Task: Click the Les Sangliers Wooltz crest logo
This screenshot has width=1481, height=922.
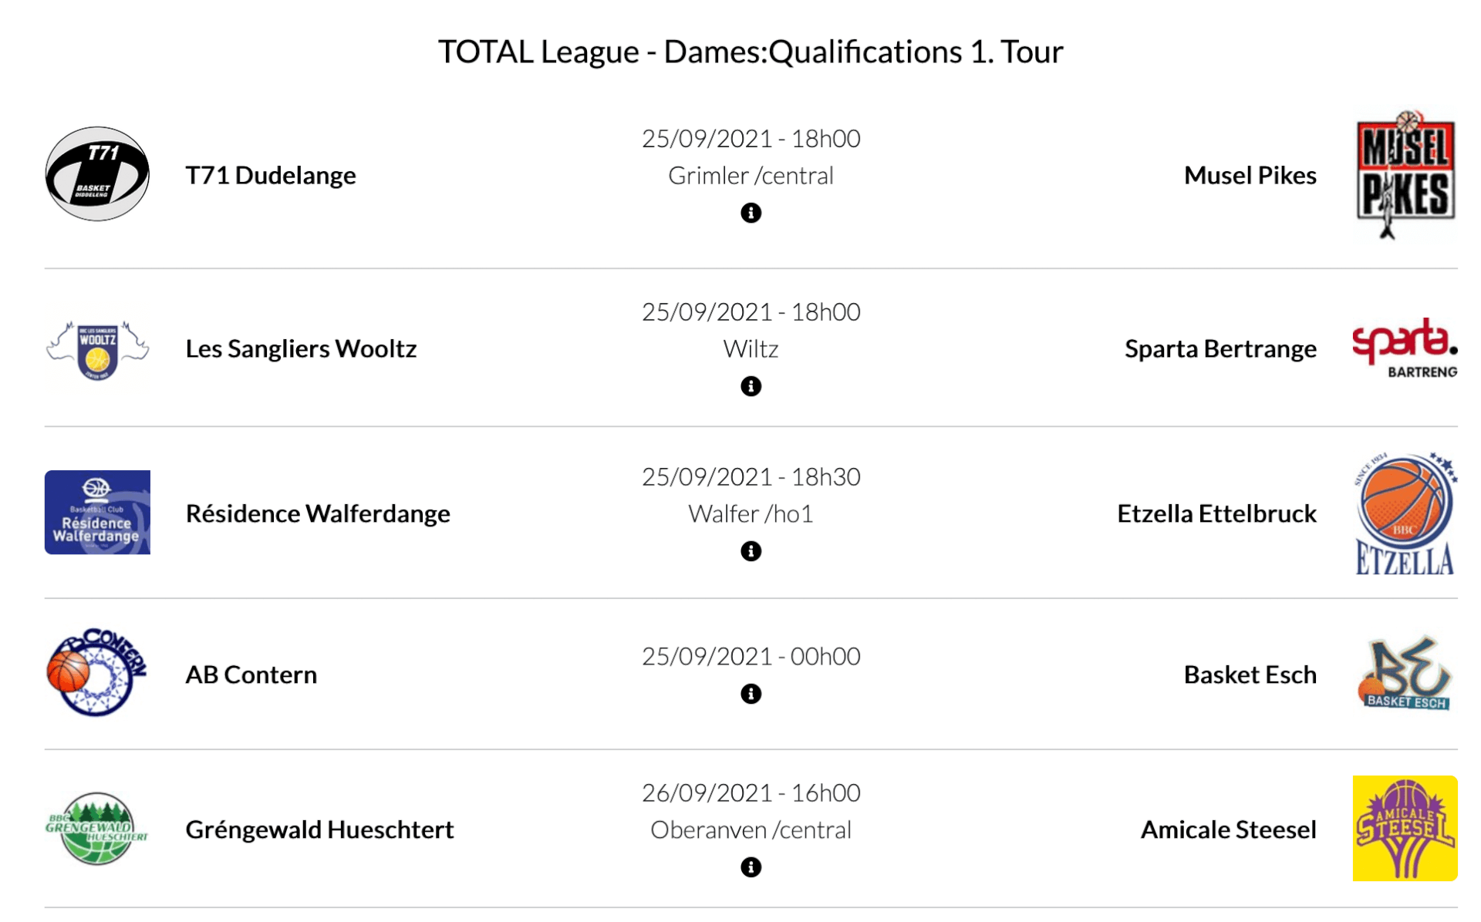Action: 97,350
